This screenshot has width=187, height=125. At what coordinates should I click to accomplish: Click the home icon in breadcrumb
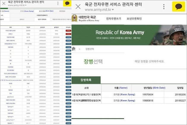[74, 49]
